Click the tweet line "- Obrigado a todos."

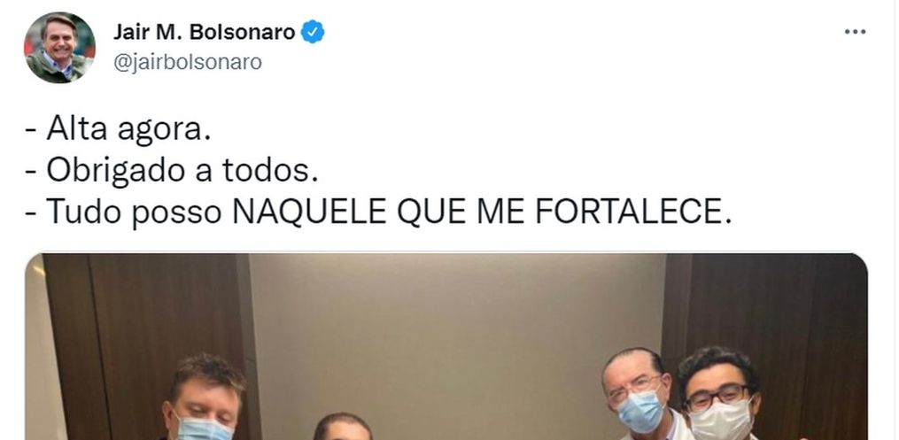[172, 171]
